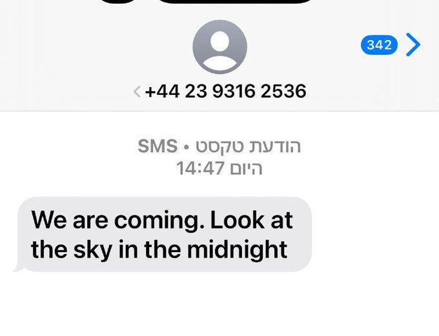The image size is (439, 336).
Task: Click the '+44' country code prefix
Action: click(x=163, y=92)
